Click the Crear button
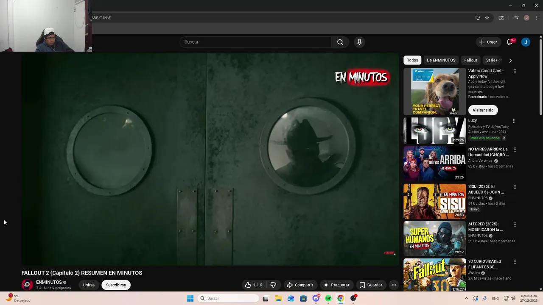The width and height of the screenshot is (543, 305). (x=488, y=42)
